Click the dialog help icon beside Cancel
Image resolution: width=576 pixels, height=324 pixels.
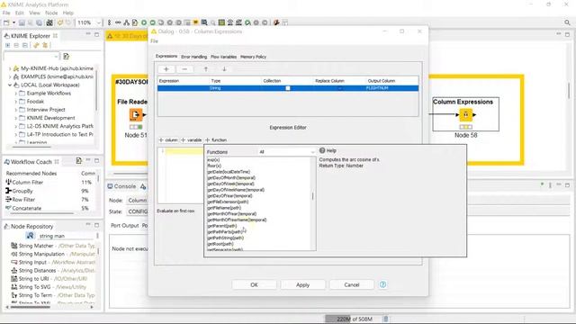382,284
